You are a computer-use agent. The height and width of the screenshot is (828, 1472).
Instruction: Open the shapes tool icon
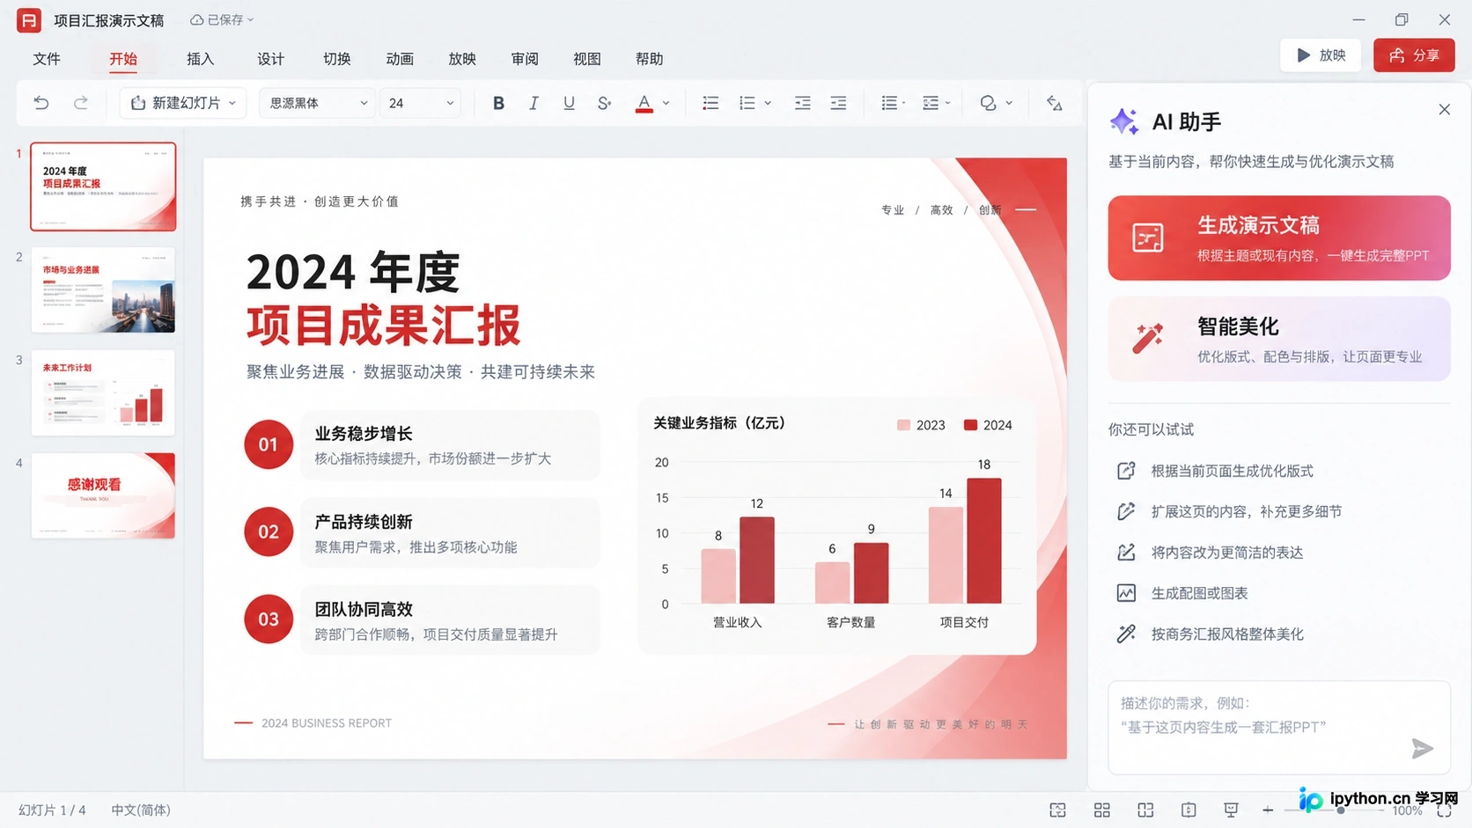pos(988,103)
